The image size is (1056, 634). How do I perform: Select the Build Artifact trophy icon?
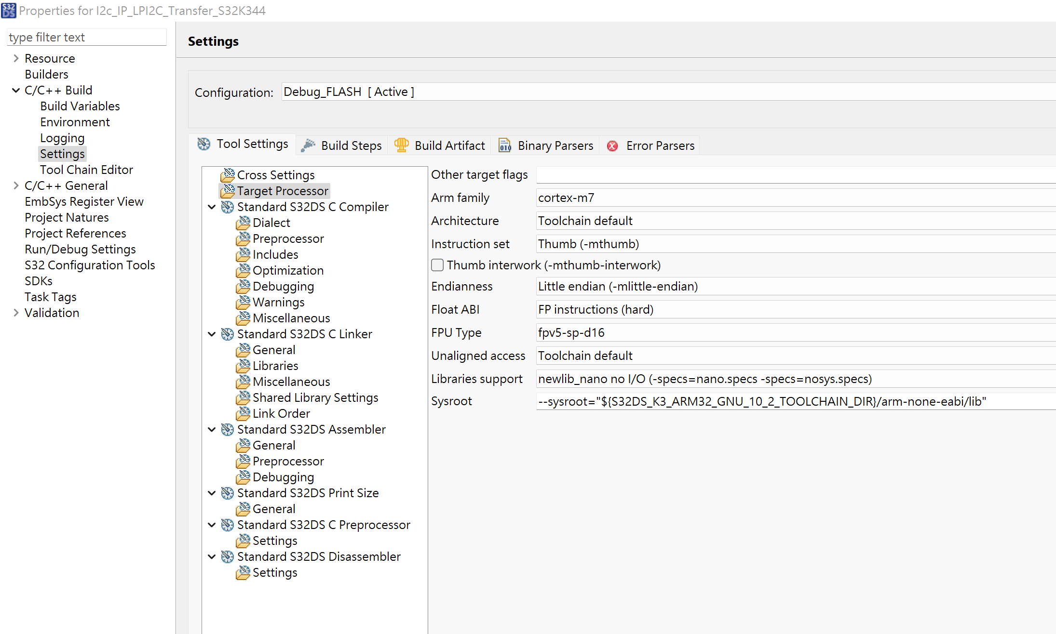(x=401, y=145)
